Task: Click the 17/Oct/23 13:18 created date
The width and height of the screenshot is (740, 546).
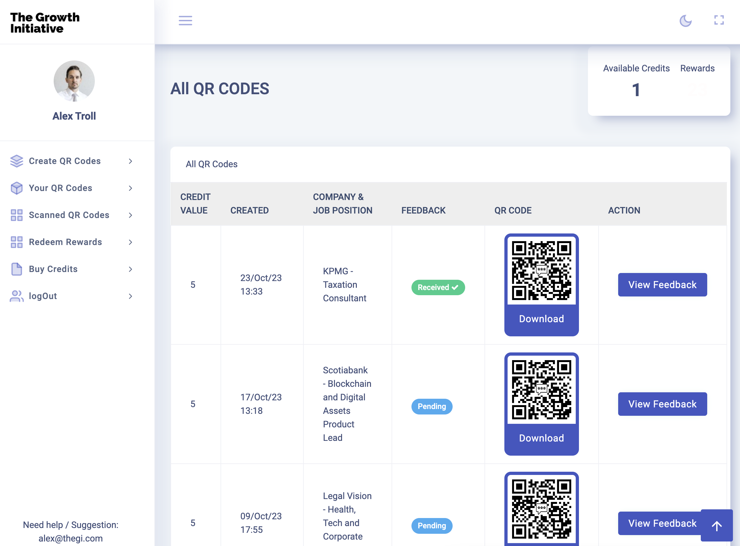Action: (x=261, y=404)
